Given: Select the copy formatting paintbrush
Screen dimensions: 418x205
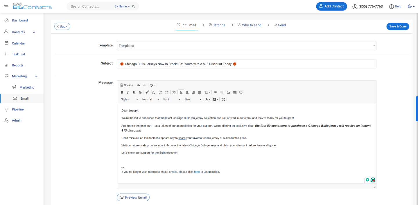Looking at the screenshot, I should (x=147, y=92).
